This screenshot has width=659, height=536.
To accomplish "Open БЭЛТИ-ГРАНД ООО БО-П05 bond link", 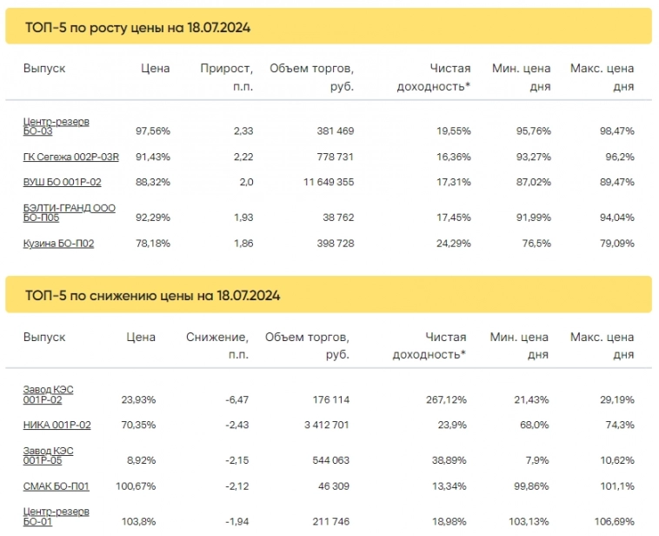I will pyautogui.click(x=69, y=213).
